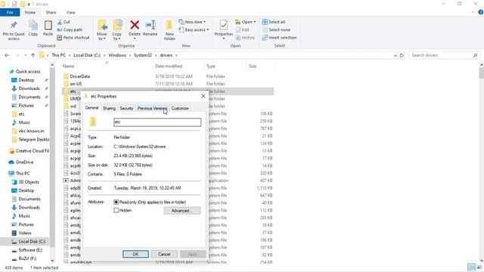The width and height of the screenshot is (484, 272).
Task: Click History in the Open group
Action: (x=245, y=38)
